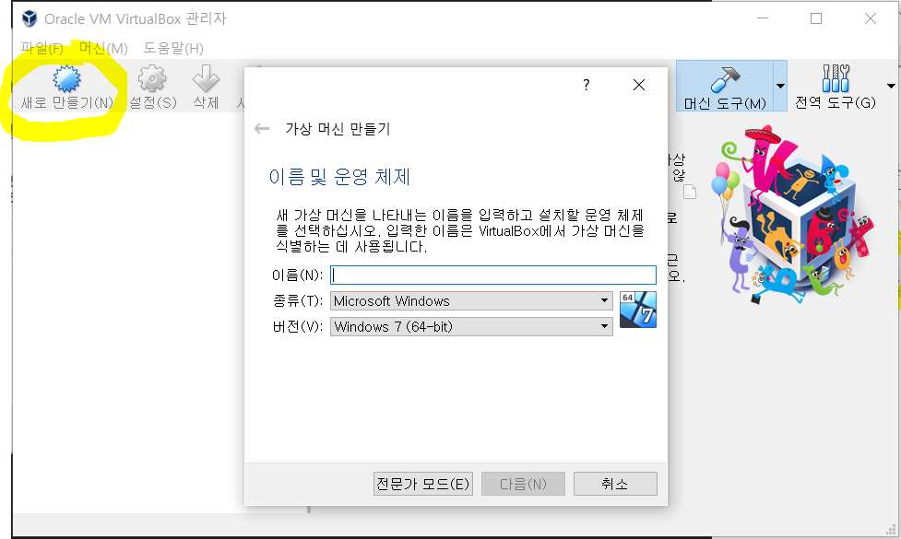Minimize the VirtualBox Manager window
The width and height of the screenshot is (901, 539).
coord(763,19)
